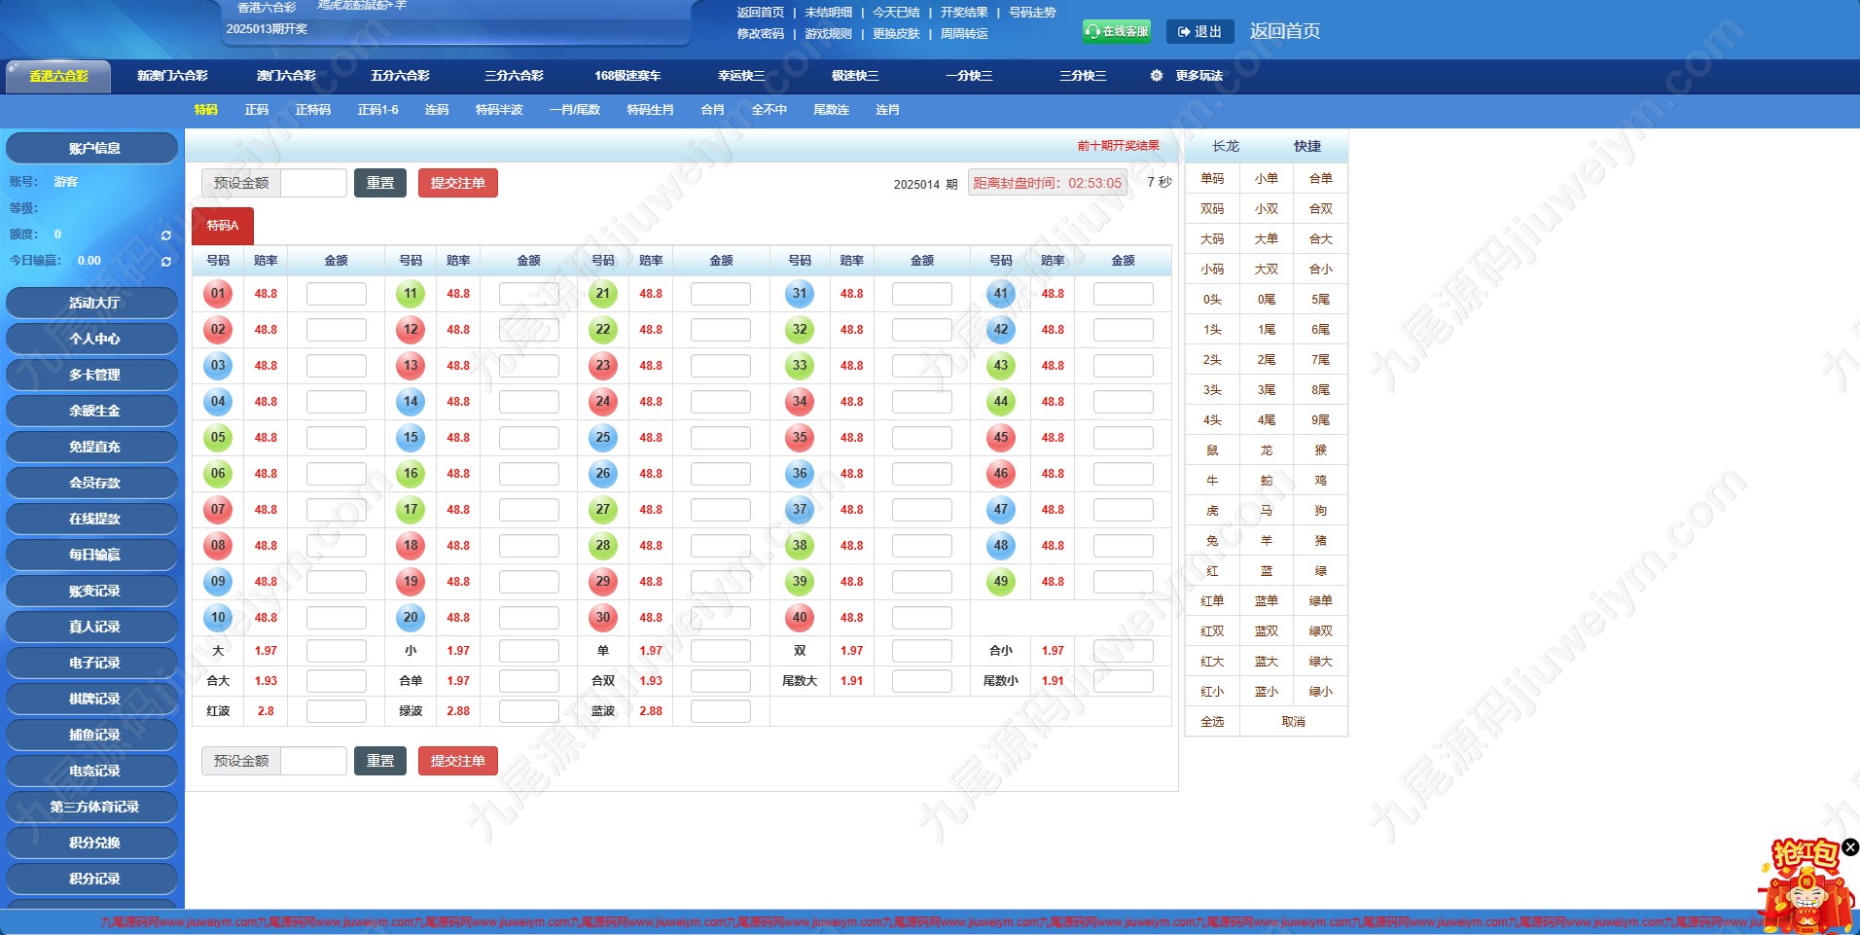Select number ball 30
The width and height of the screenshot is (1860, 935).
point(603,618)
